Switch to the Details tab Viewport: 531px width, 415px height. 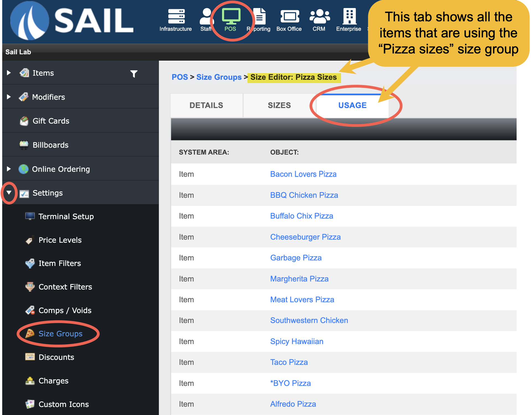point(206,106)
